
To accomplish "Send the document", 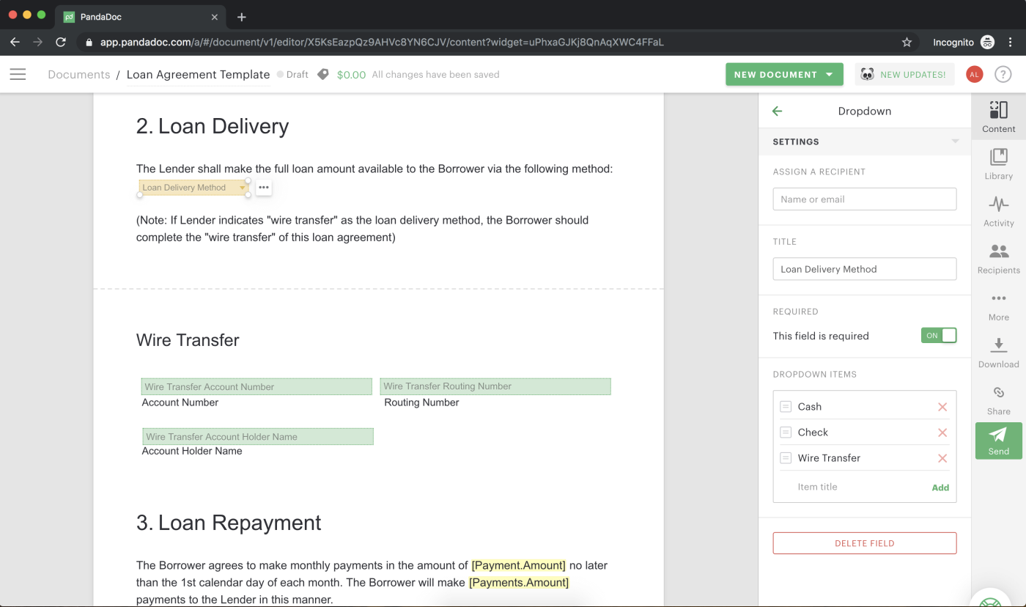I will click(998, 441).
